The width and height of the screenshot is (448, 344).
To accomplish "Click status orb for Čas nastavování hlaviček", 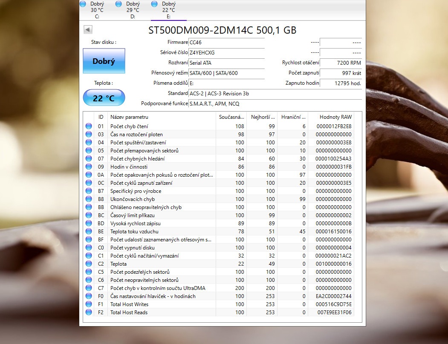I will pos(89,296).
